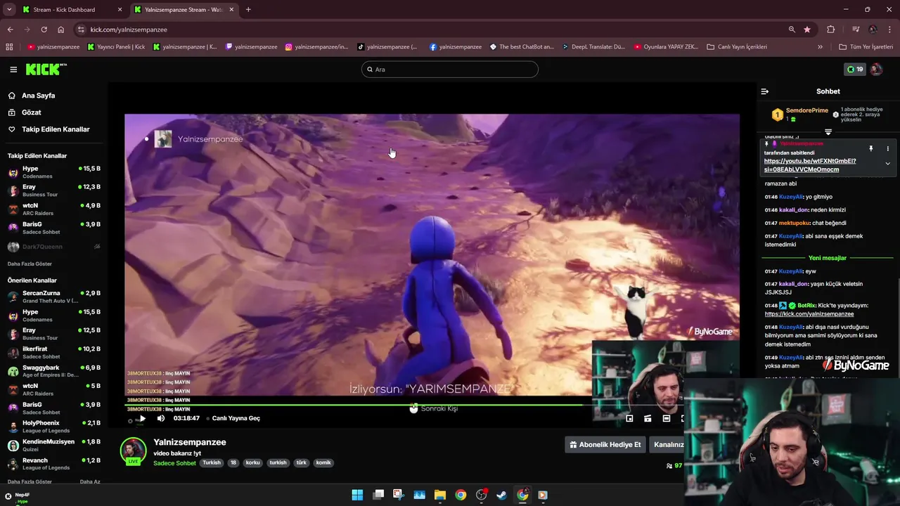
Task: Open the tab search dropdown arrow
Action: pyautogui.click(x=9, y=10)
